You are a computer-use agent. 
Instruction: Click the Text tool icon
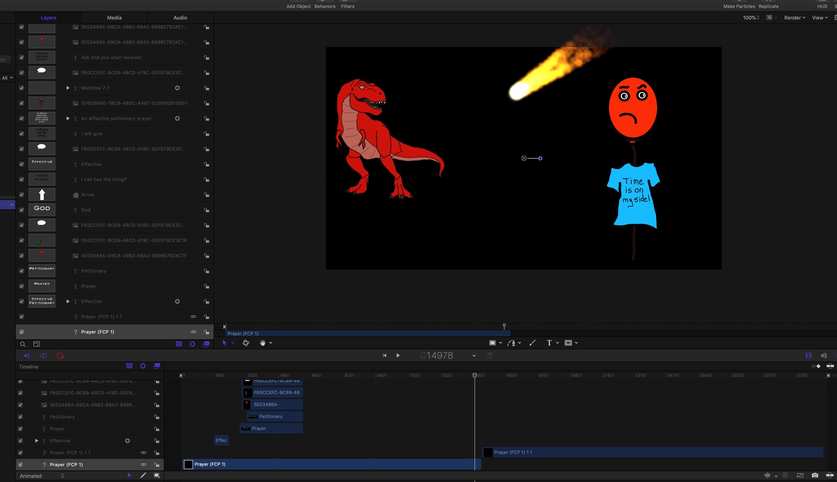[549, 343]
